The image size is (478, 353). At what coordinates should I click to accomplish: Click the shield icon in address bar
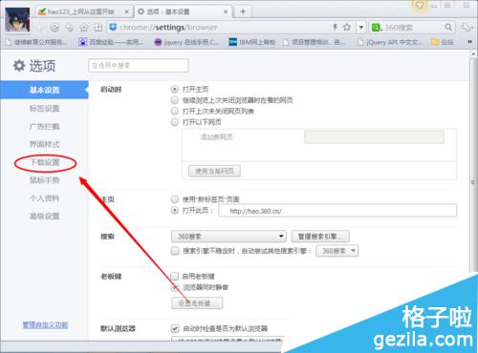pyautogui.click(x=113, y=28)
